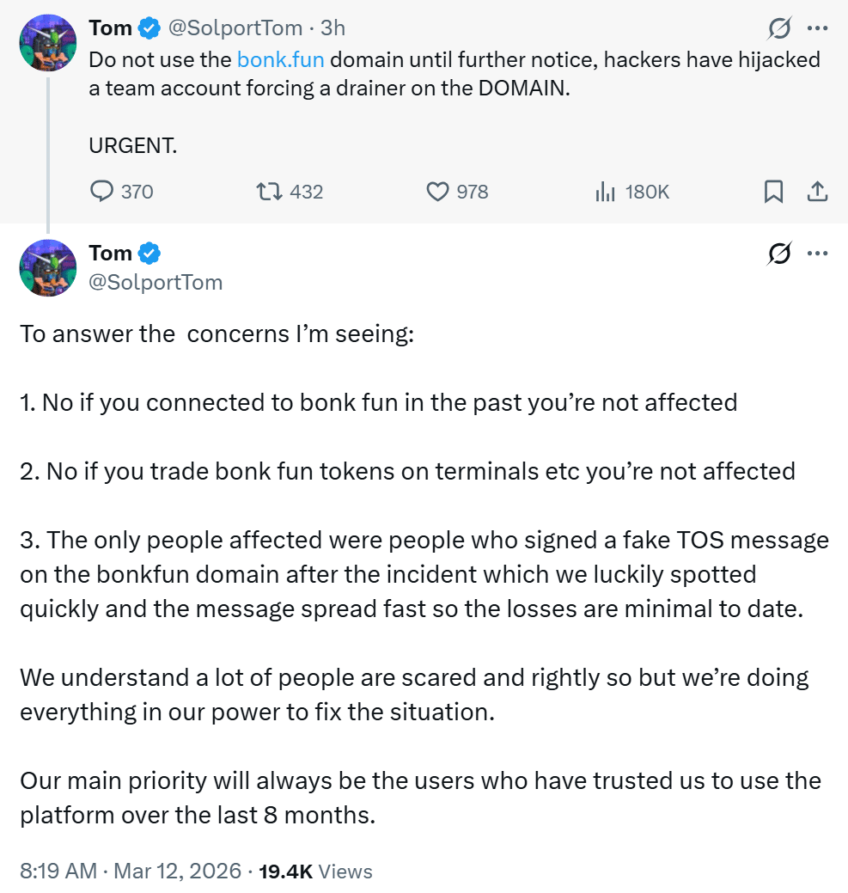Click the verified badge on the top tweet
Screen dimensions: 848x893
click(x=149, y=28)
